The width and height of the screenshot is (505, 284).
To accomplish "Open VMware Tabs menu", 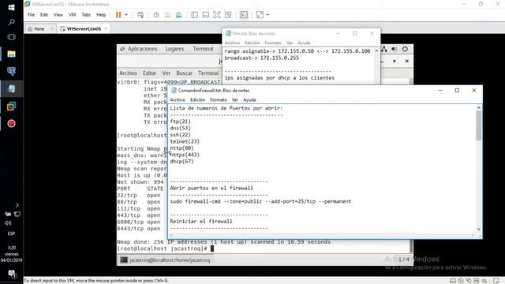I will click(x=86, y=15).
